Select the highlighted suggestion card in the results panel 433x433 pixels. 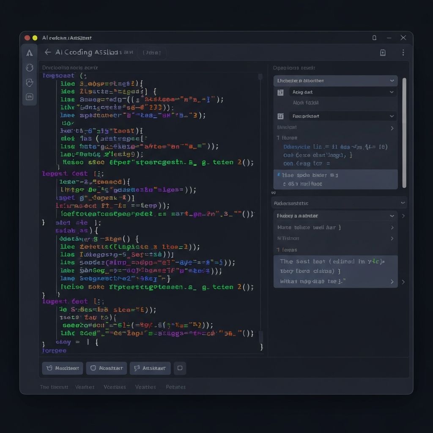click(335, 179)
